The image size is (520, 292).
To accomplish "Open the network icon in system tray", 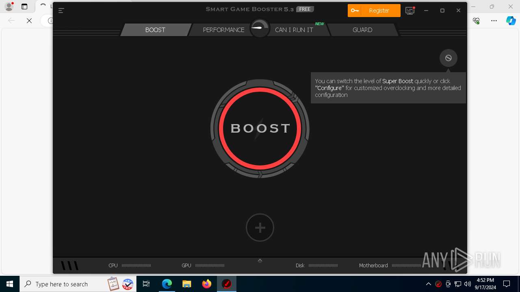I will tap(458, 284).
